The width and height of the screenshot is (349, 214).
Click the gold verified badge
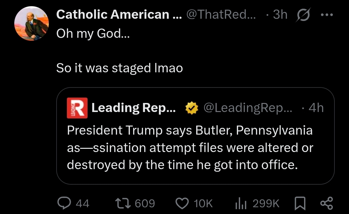coord(192,108)
